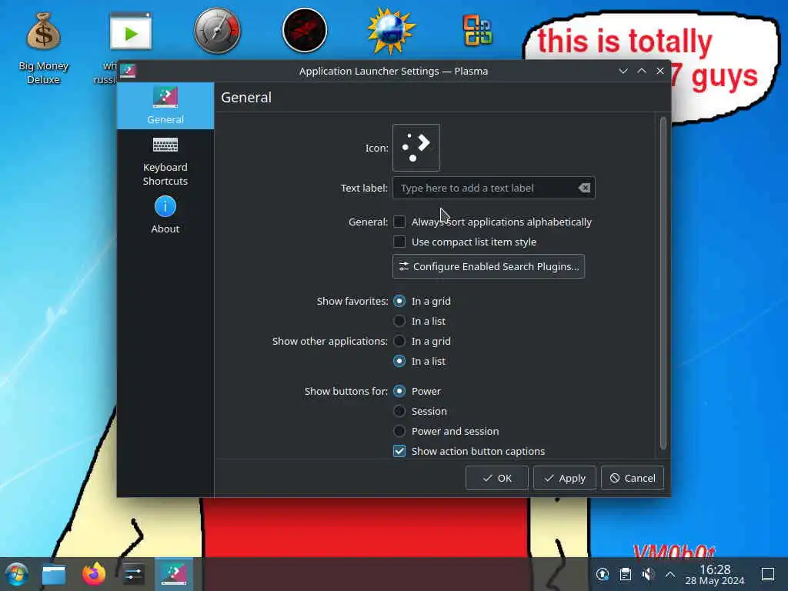Screen dimensions: 788x591
Task: Enable always sort applications alphabetically
Action: pyautogui.click(x=399, y=222)
